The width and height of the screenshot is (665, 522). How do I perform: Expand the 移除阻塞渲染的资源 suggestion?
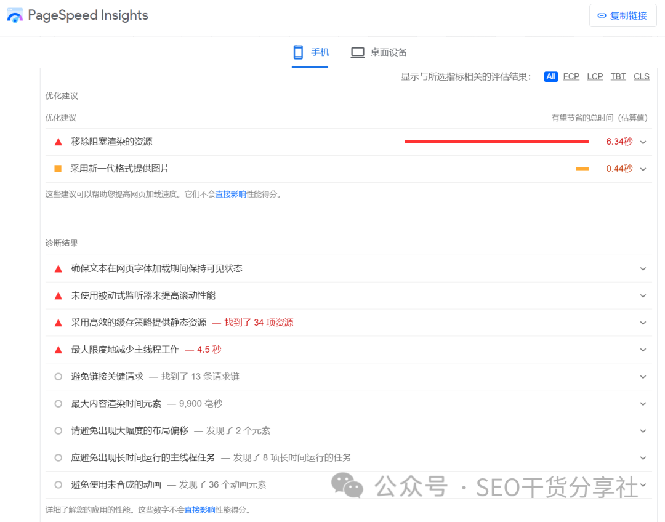point(643,141)
